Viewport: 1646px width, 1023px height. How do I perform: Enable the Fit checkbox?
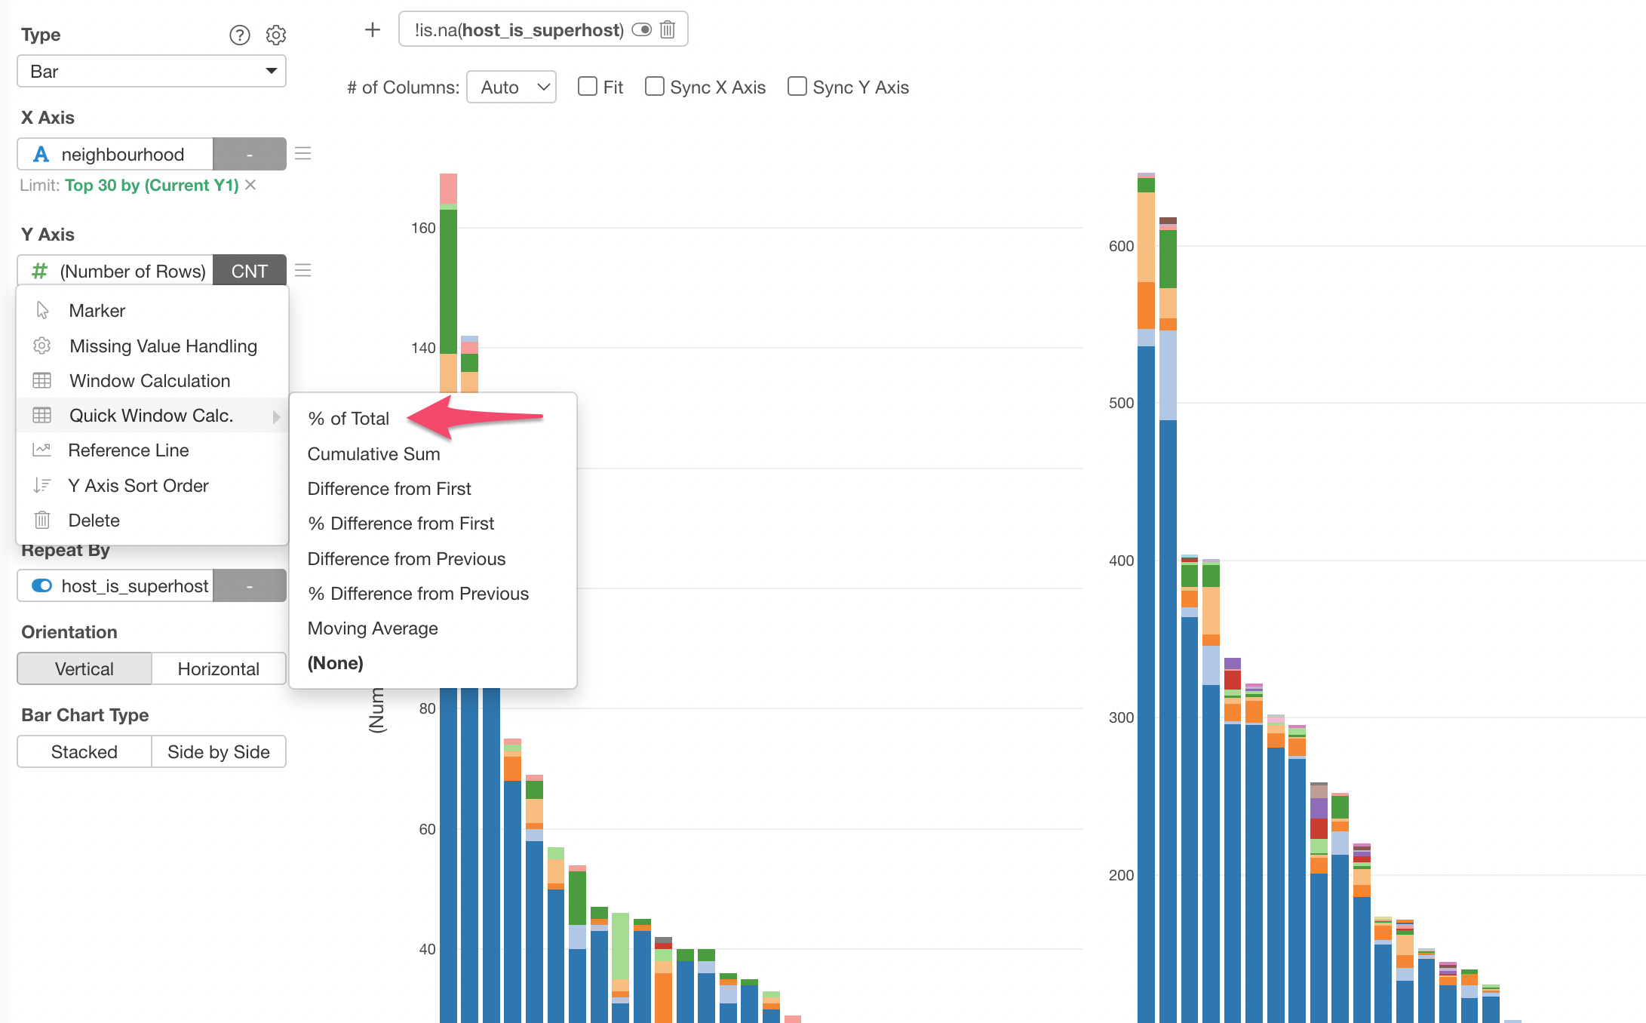coord(587,86)
